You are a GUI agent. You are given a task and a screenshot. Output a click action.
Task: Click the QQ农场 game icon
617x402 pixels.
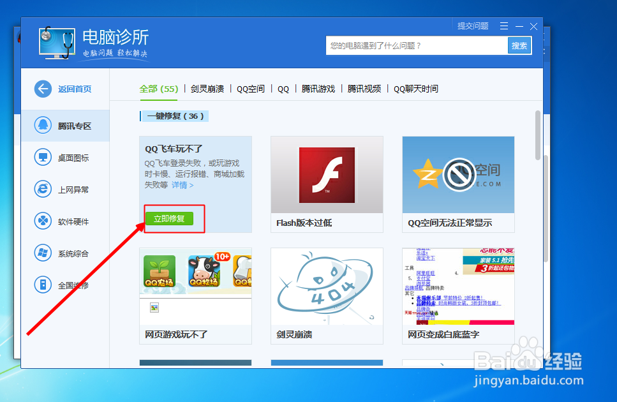point(160,271)
